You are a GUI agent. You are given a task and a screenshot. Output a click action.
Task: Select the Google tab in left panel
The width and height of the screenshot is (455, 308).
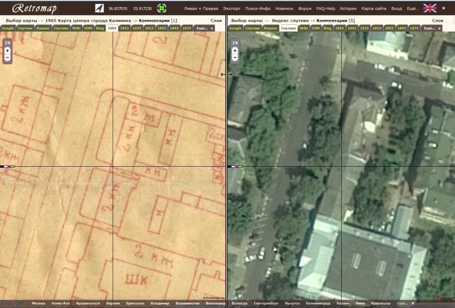click(x=8, y=28)
